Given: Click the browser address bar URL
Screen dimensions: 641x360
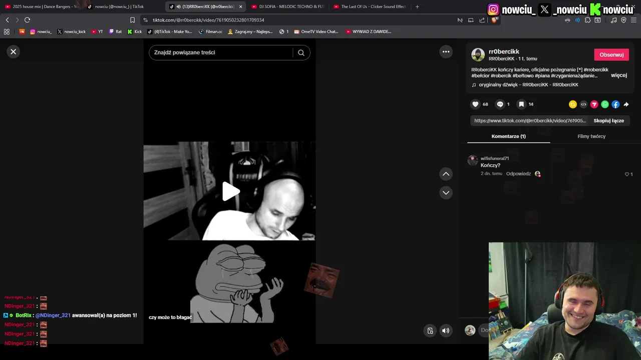Looking at the screenshot, I should coord(208,20).
